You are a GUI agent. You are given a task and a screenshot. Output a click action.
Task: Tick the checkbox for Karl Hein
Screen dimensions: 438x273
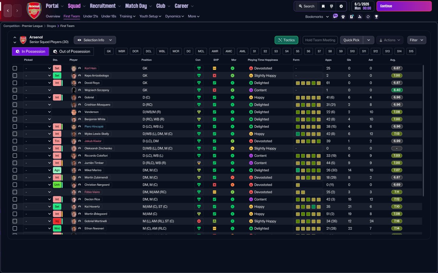tap(15, 68)
